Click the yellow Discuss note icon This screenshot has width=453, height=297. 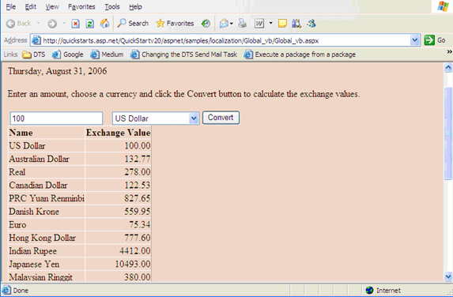point(282,24)
